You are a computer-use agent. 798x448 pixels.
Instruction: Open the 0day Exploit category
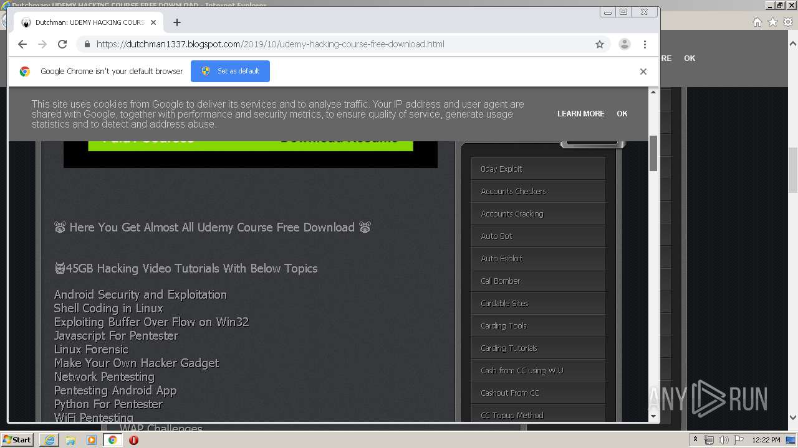point(539,169)
